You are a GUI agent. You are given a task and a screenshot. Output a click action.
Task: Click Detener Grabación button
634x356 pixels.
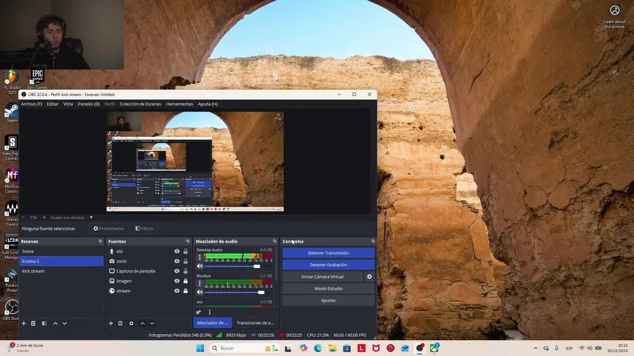point(328,265)
